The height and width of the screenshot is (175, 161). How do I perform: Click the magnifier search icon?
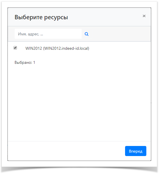click(87, 34)
